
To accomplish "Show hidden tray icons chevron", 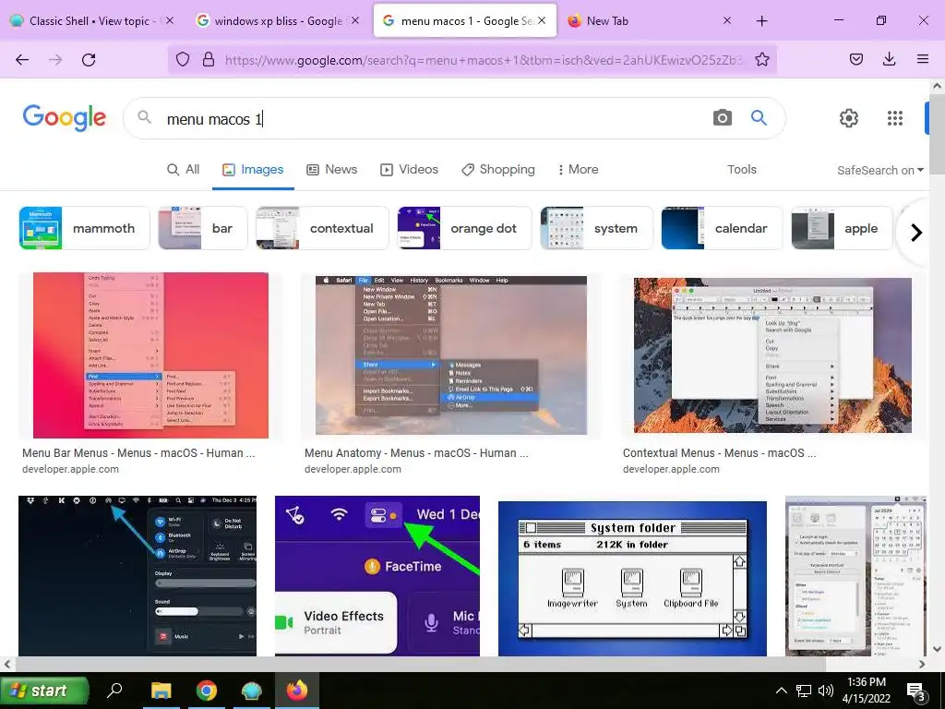I will [781, 691].
